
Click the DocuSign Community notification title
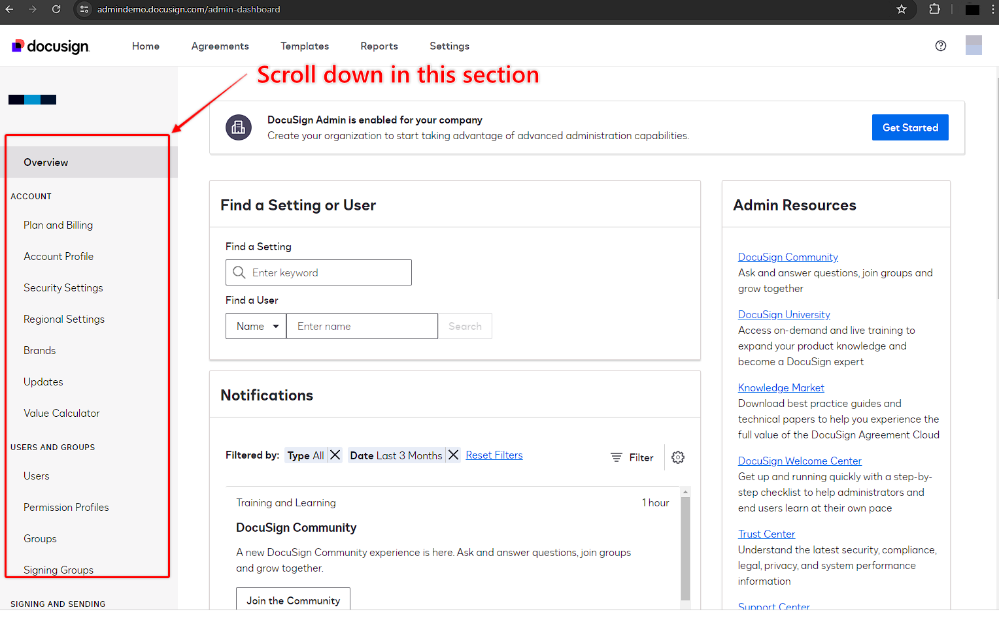point(296,527)
